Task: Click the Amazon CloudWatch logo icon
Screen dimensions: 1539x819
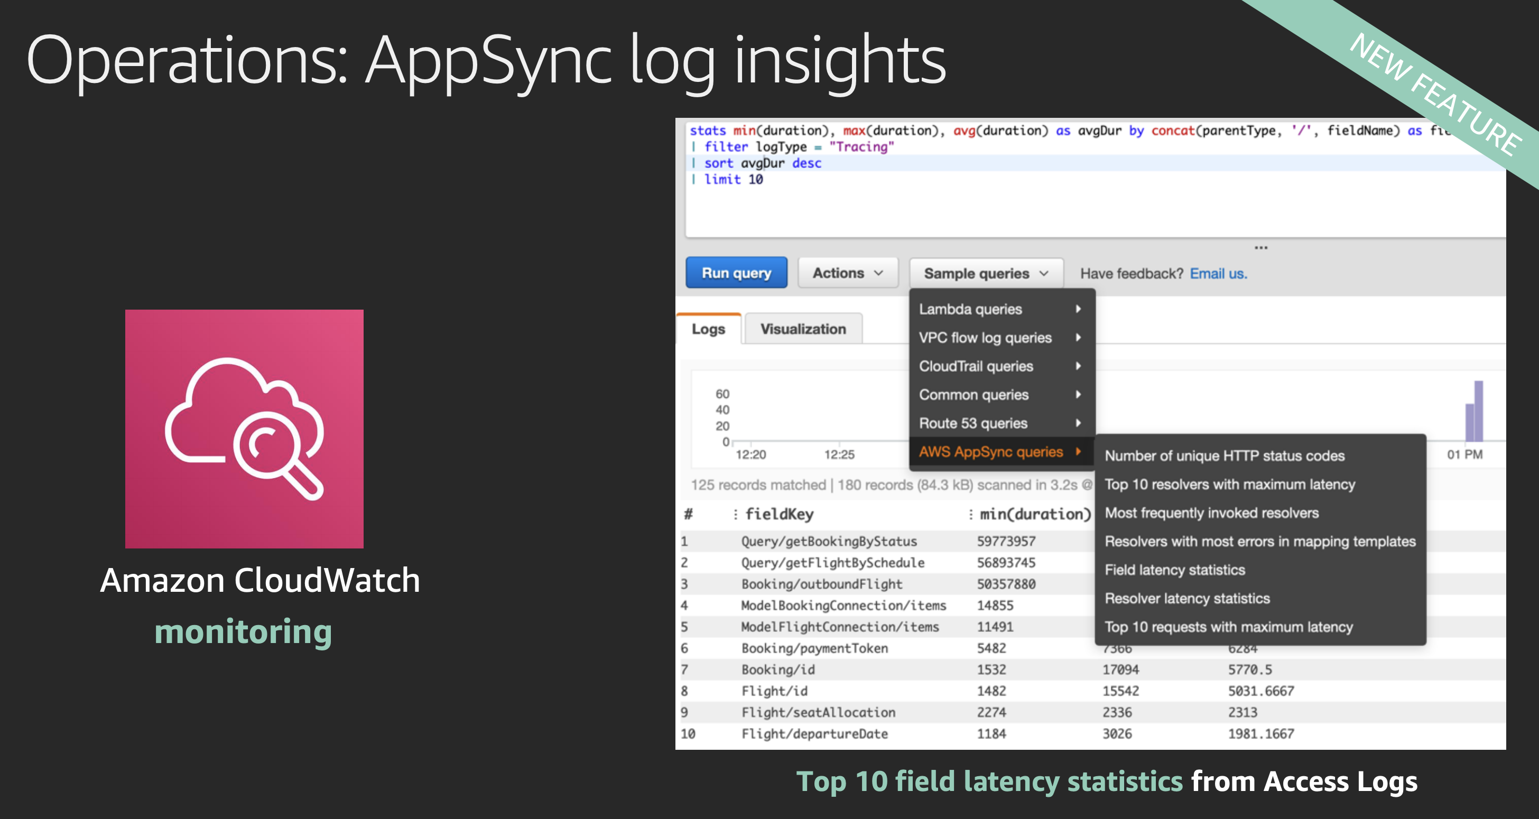Action: point(244,429)
